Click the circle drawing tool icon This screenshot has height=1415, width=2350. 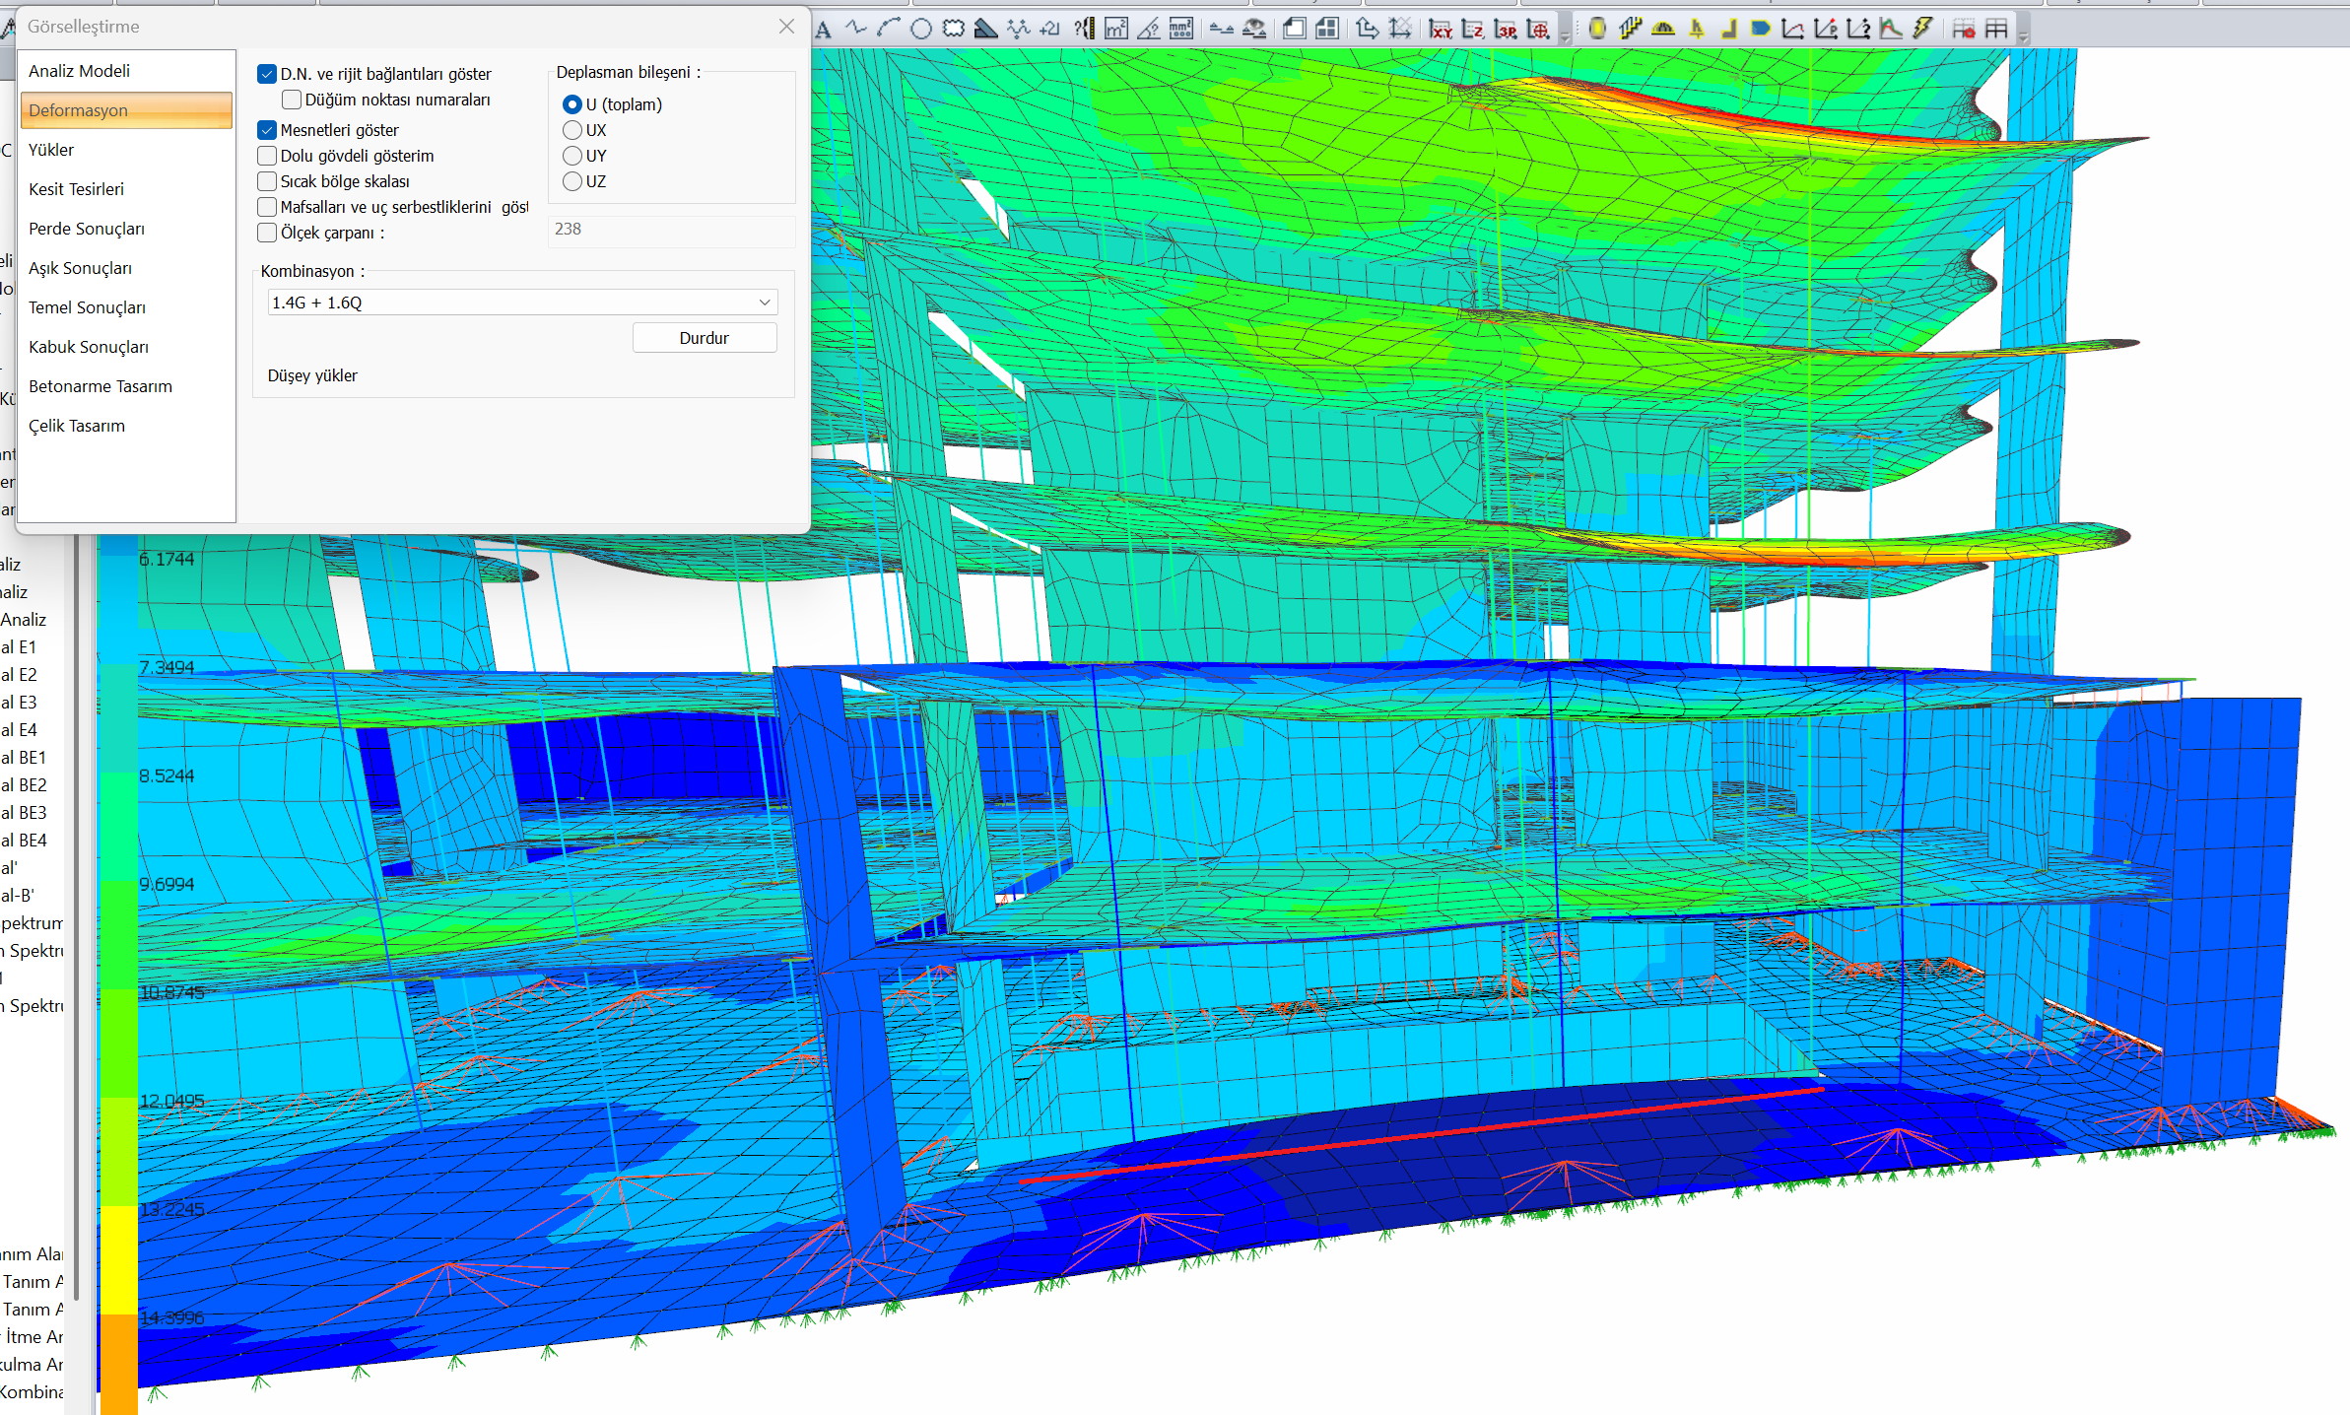pyautogui.click(x=921, y=30)
